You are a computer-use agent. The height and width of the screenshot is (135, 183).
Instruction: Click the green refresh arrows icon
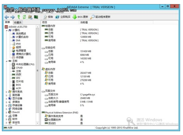[24, 17]
